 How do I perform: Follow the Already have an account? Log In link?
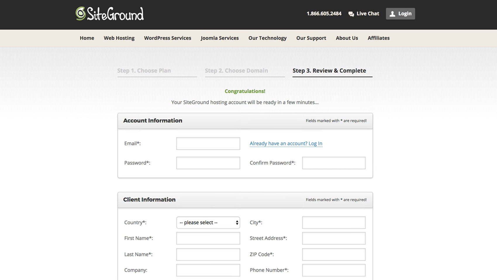click(286, 143)
